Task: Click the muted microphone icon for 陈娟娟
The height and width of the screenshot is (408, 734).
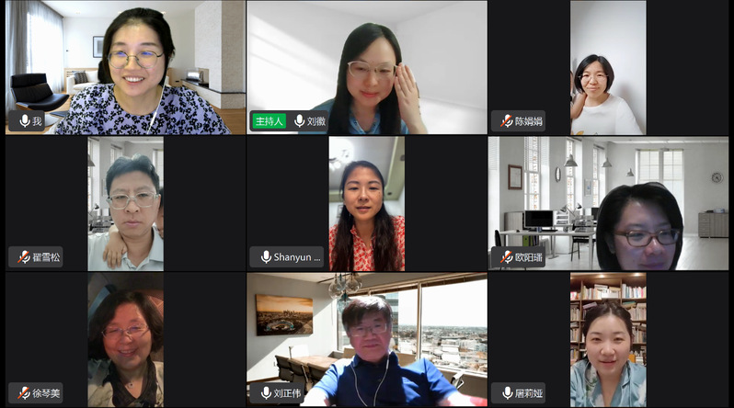Action: 507,121
